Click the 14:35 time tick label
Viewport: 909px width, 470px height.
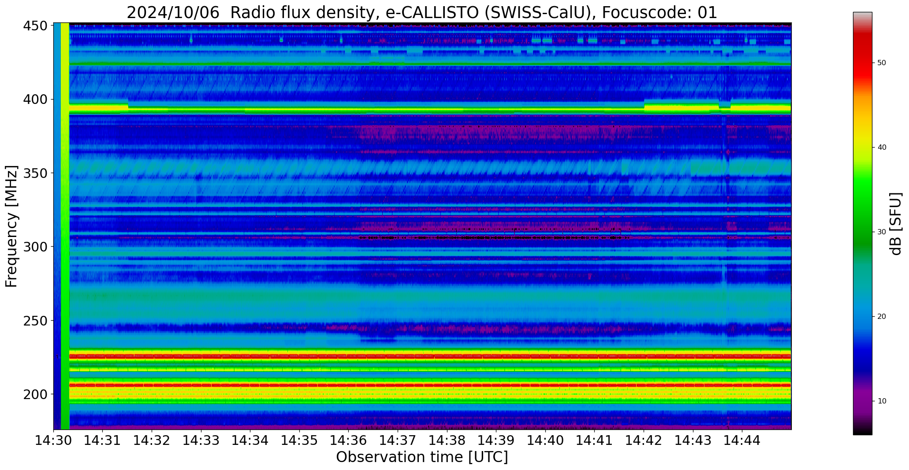[x=299, y=440]
